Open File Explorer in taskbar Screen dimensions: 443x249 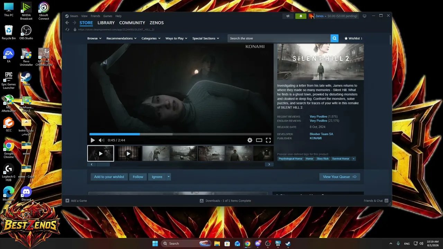tap(217, 243)
